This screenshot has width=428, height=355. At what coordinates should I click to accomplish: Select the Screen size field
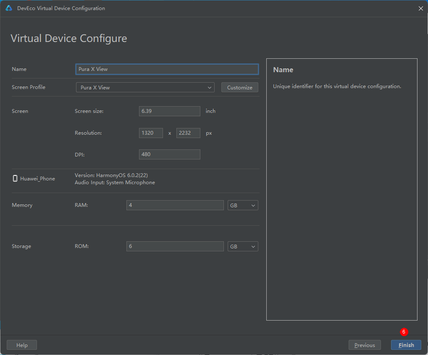170,111
